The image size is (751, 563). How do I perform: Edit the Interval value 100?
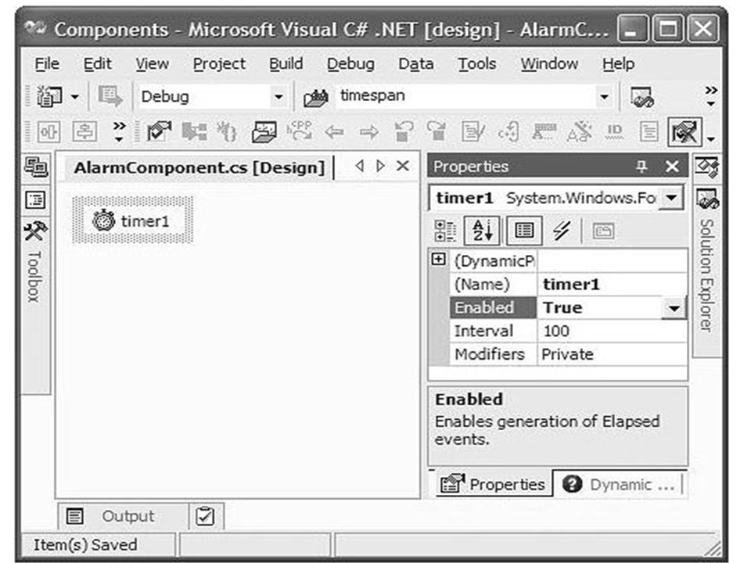[x=612, y=332]
